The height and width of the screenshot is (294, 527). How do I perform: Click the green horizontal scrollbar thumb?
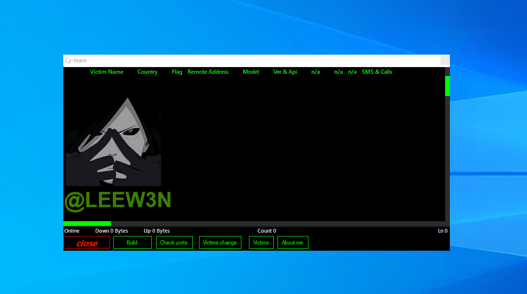(x=87, y=224)
